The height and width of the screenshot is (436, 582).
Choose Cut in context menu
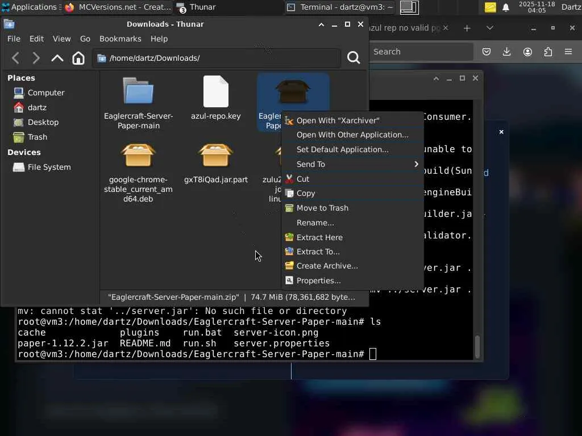(x=352, y=179)
